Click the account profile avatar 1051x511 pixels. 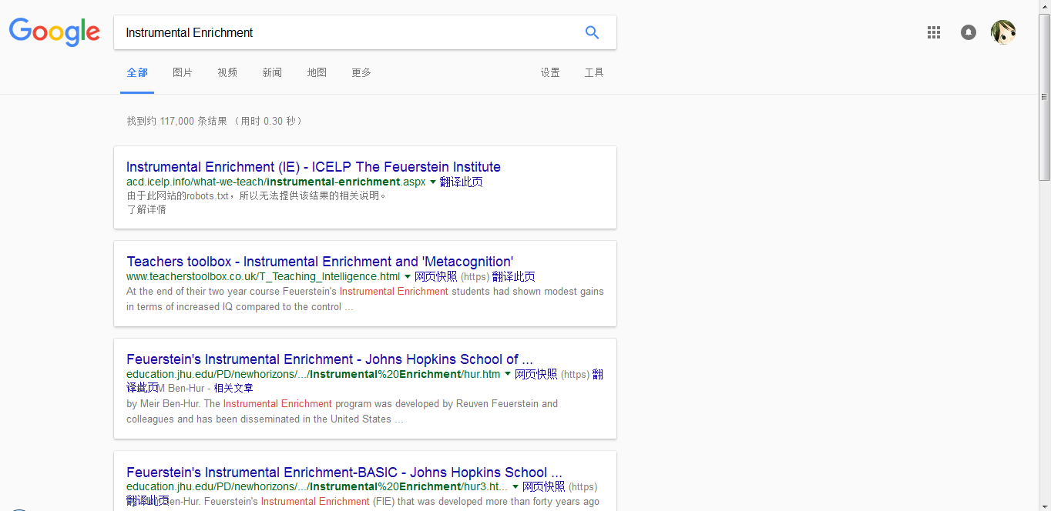point(1002,32)
